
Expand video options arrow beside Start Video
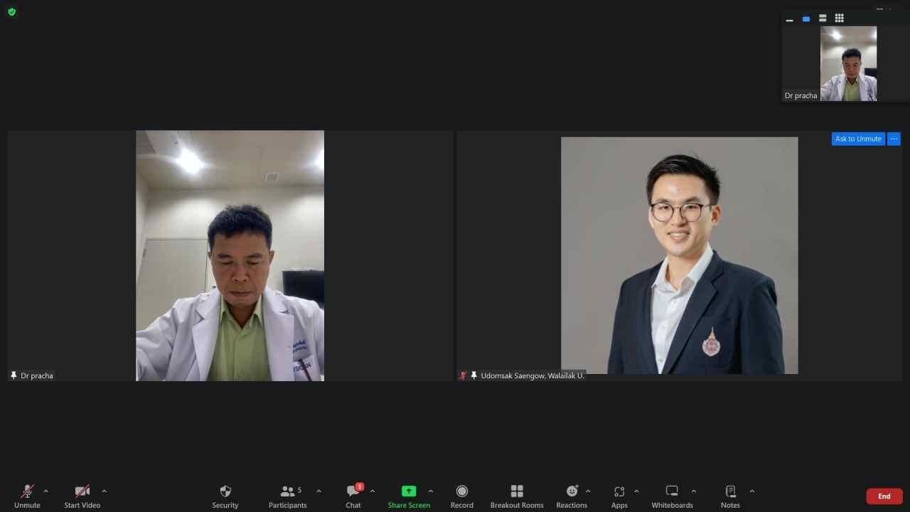[x=105, y=491]
